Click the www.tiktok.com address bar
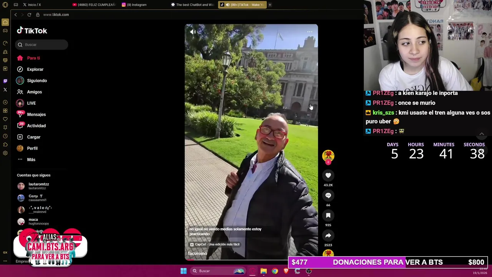492x277 pixels. [56, 15]
